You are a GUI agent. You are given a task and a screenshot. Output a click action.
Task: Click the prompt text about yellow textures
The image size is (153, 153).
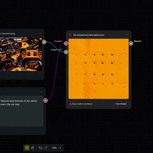(19, 102)
